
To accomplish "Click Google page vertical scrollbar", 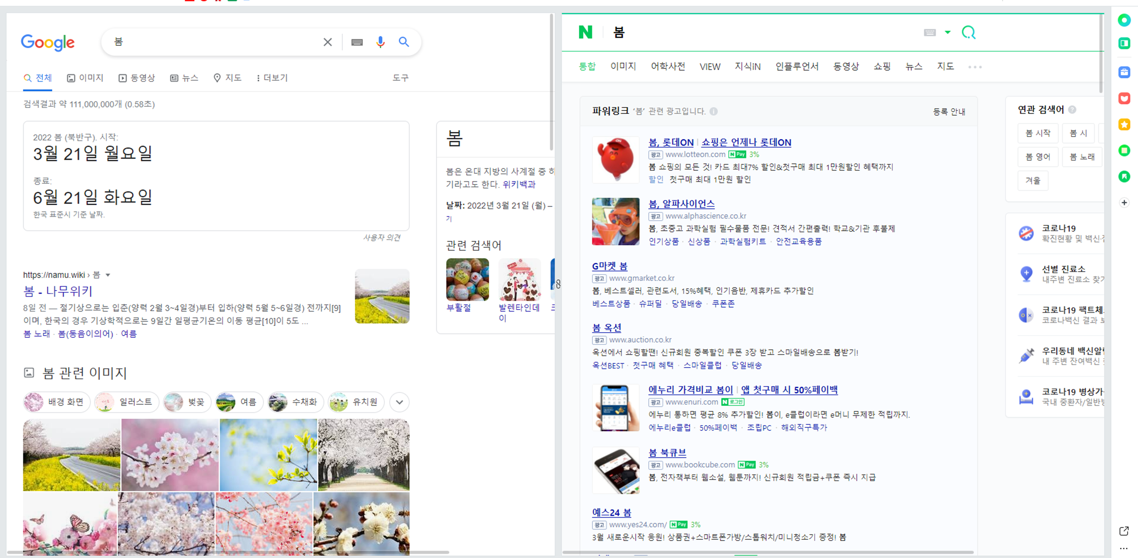I will pos(551,83).
